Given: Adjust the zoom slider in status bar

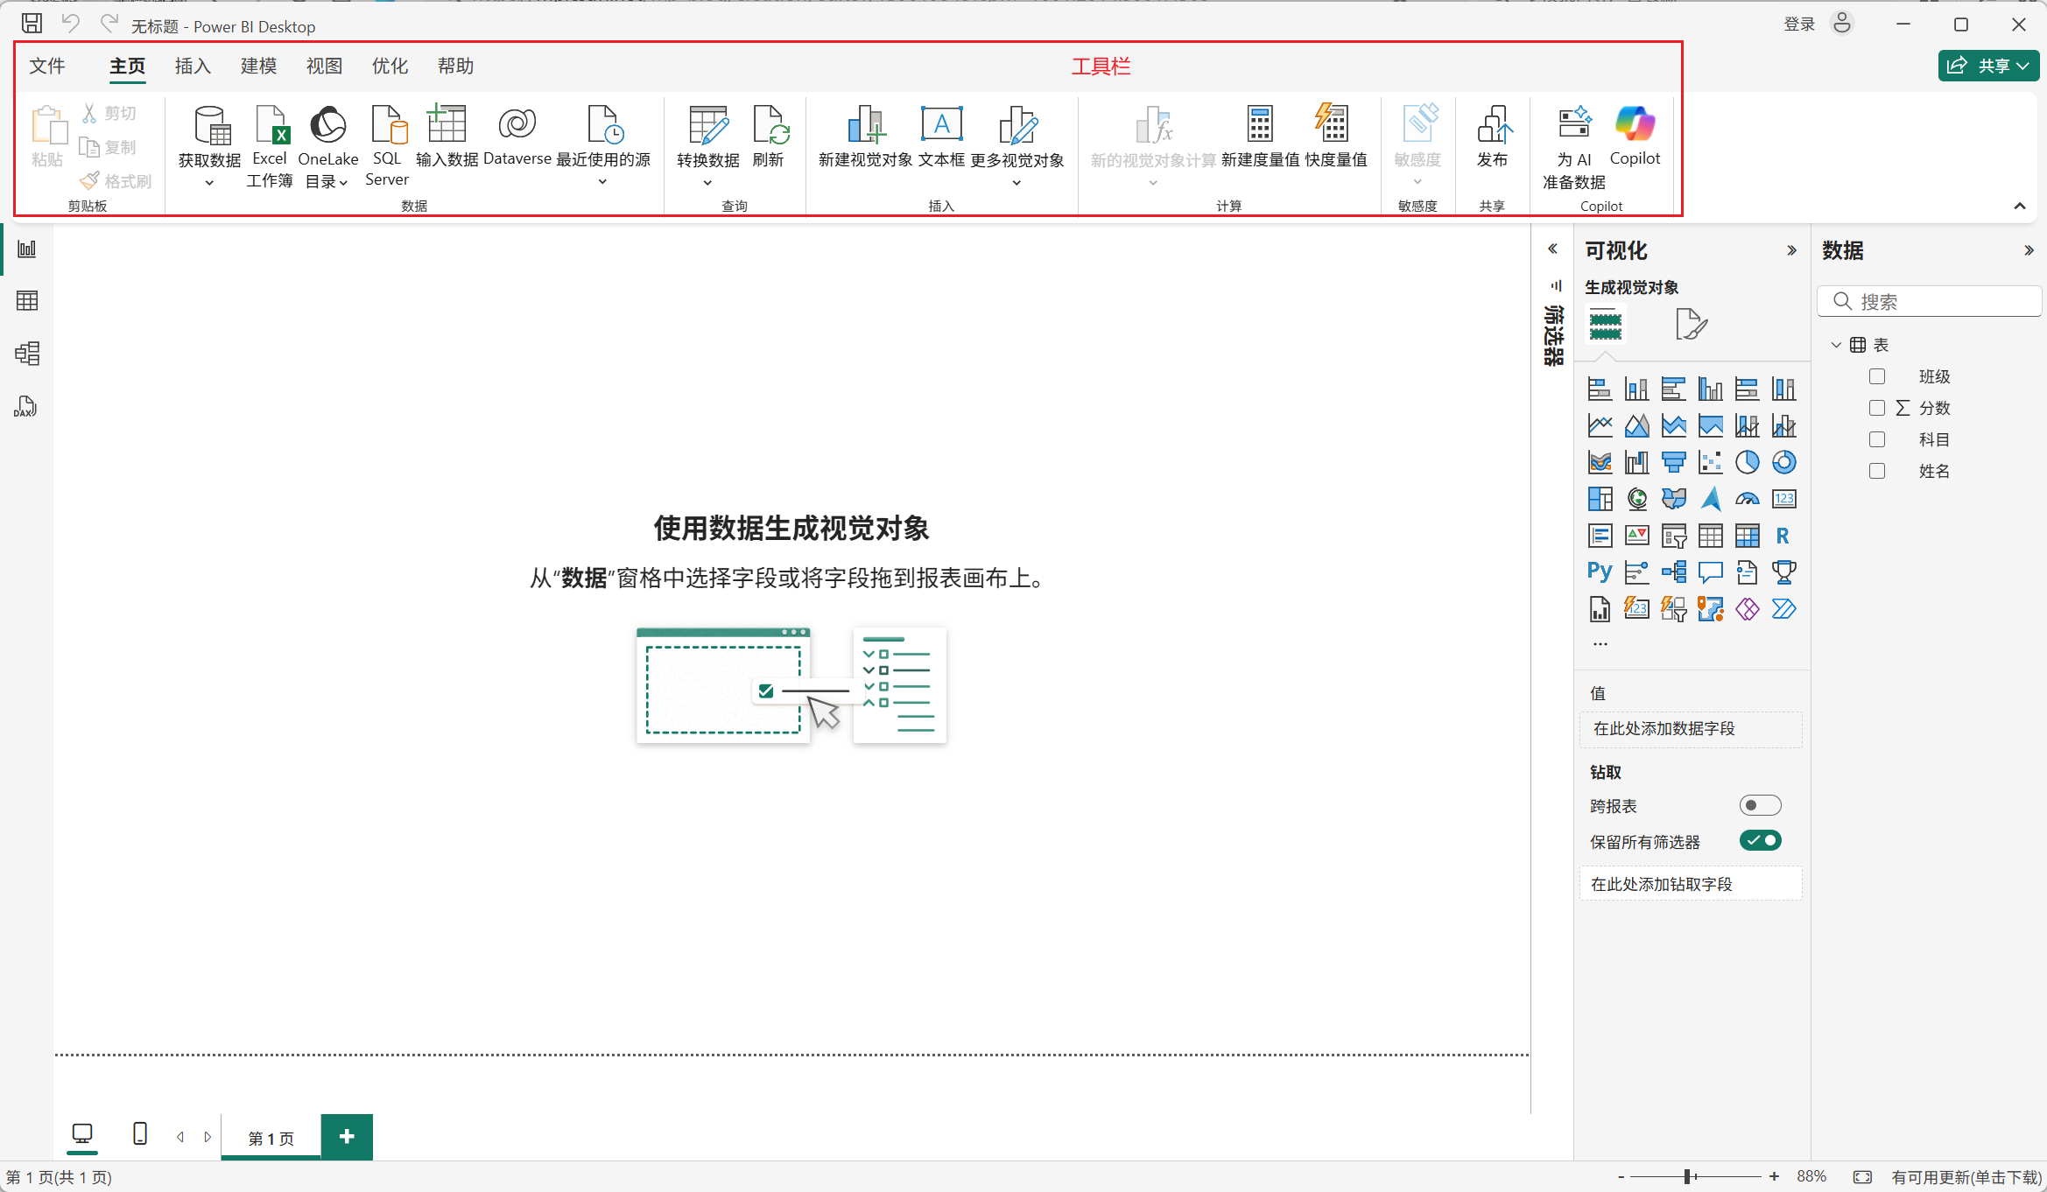Looking at the screenshot, I should tap(1687, 1176).
